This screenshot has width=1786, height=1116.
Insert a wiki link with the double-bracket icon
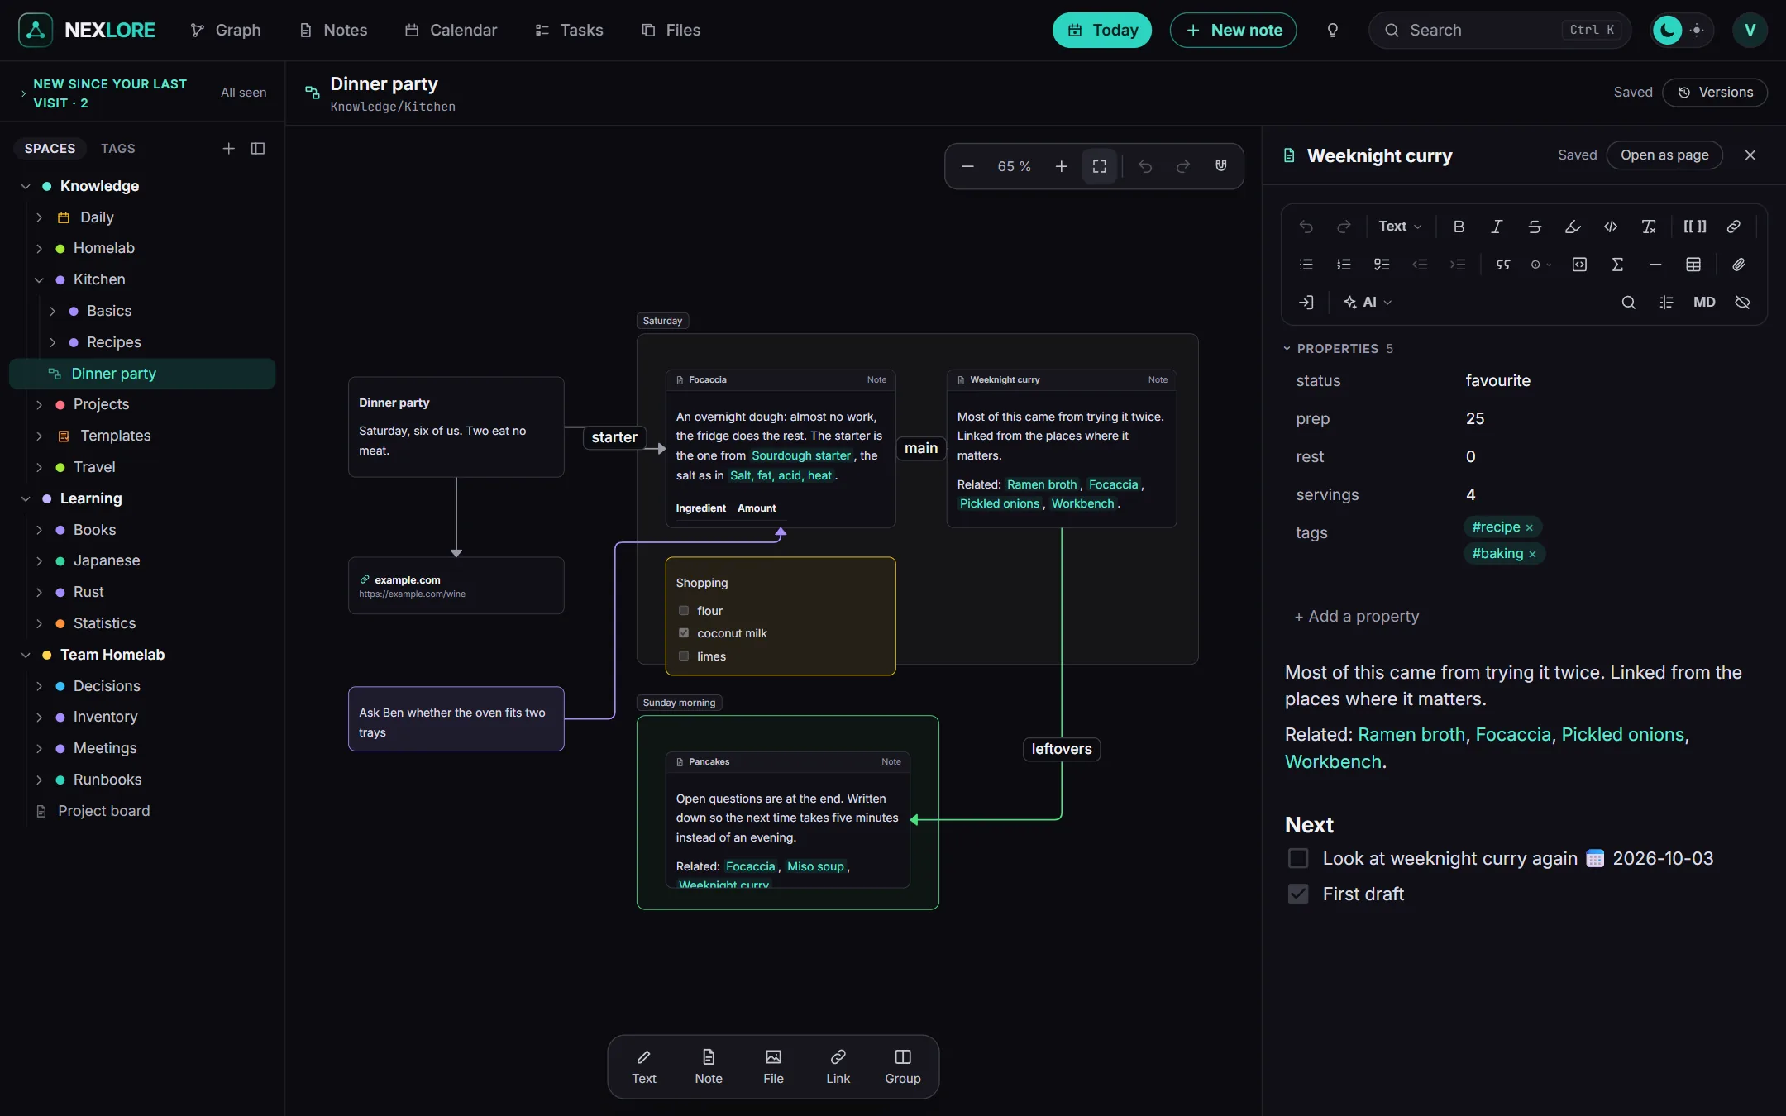click(x=1695, y=227)
